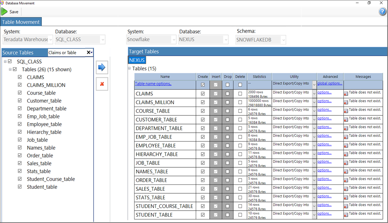The image size is (388, 223).
Task: Click message icon in CLAIMS row
Action: pyautogui.click(x=346, y=94)
